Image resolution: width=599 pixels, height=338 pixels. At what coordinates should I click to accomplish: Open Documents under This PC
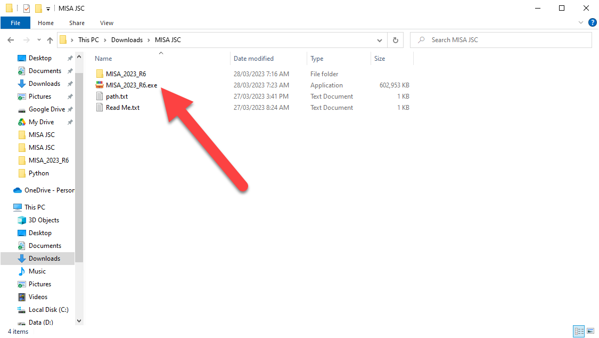point(45,246)
